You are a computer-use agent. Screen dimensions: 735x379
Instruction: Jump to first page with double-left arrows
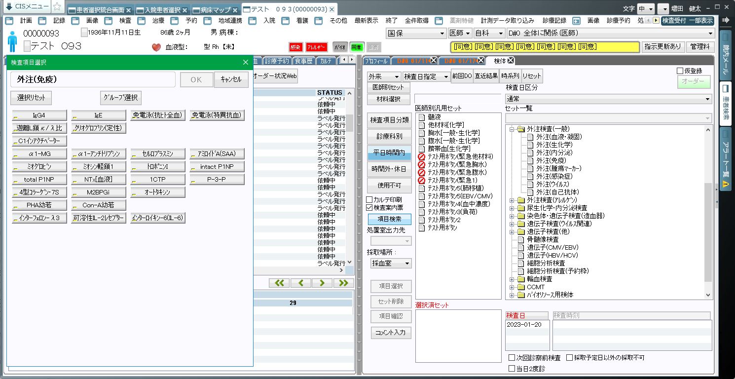pos(279,283)
